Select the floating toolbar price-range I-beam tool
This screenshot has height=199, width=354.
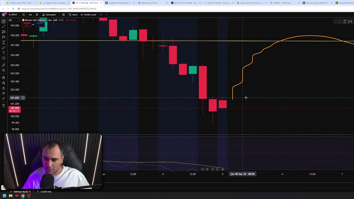click(x=345, y=22)
